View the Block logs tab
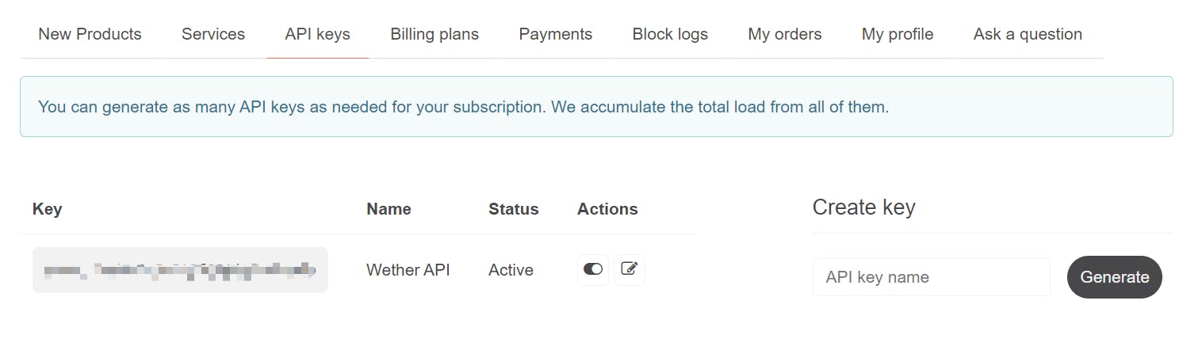1202x350 pixels. 670,34
